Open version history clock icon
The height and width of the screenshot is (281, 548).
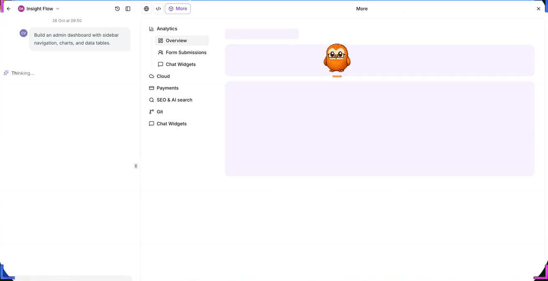117,9
